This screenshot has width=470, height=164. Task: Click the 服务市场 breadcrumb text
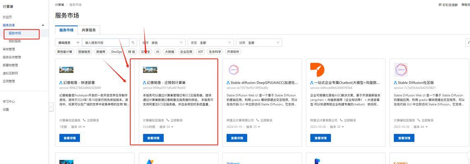point(75,5)
